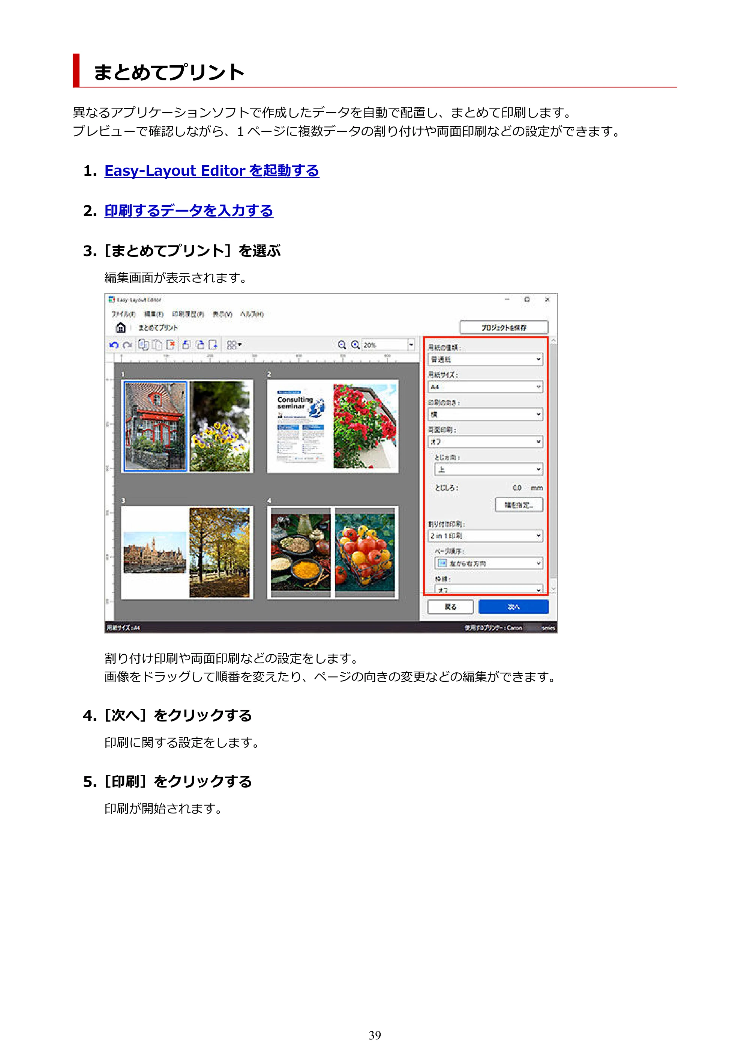This screenshot has width=750, height=1062.
Task: Select the red house photo thumbnail on page 1
Action: (155, 426)
